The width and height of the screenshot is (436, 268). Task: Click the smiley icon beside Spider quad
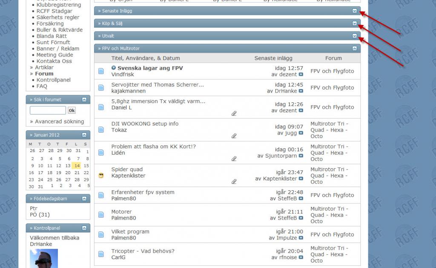(x=101, y=175)
